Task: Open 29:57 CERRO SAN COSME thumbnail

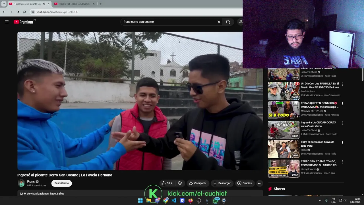Action: 284,169
